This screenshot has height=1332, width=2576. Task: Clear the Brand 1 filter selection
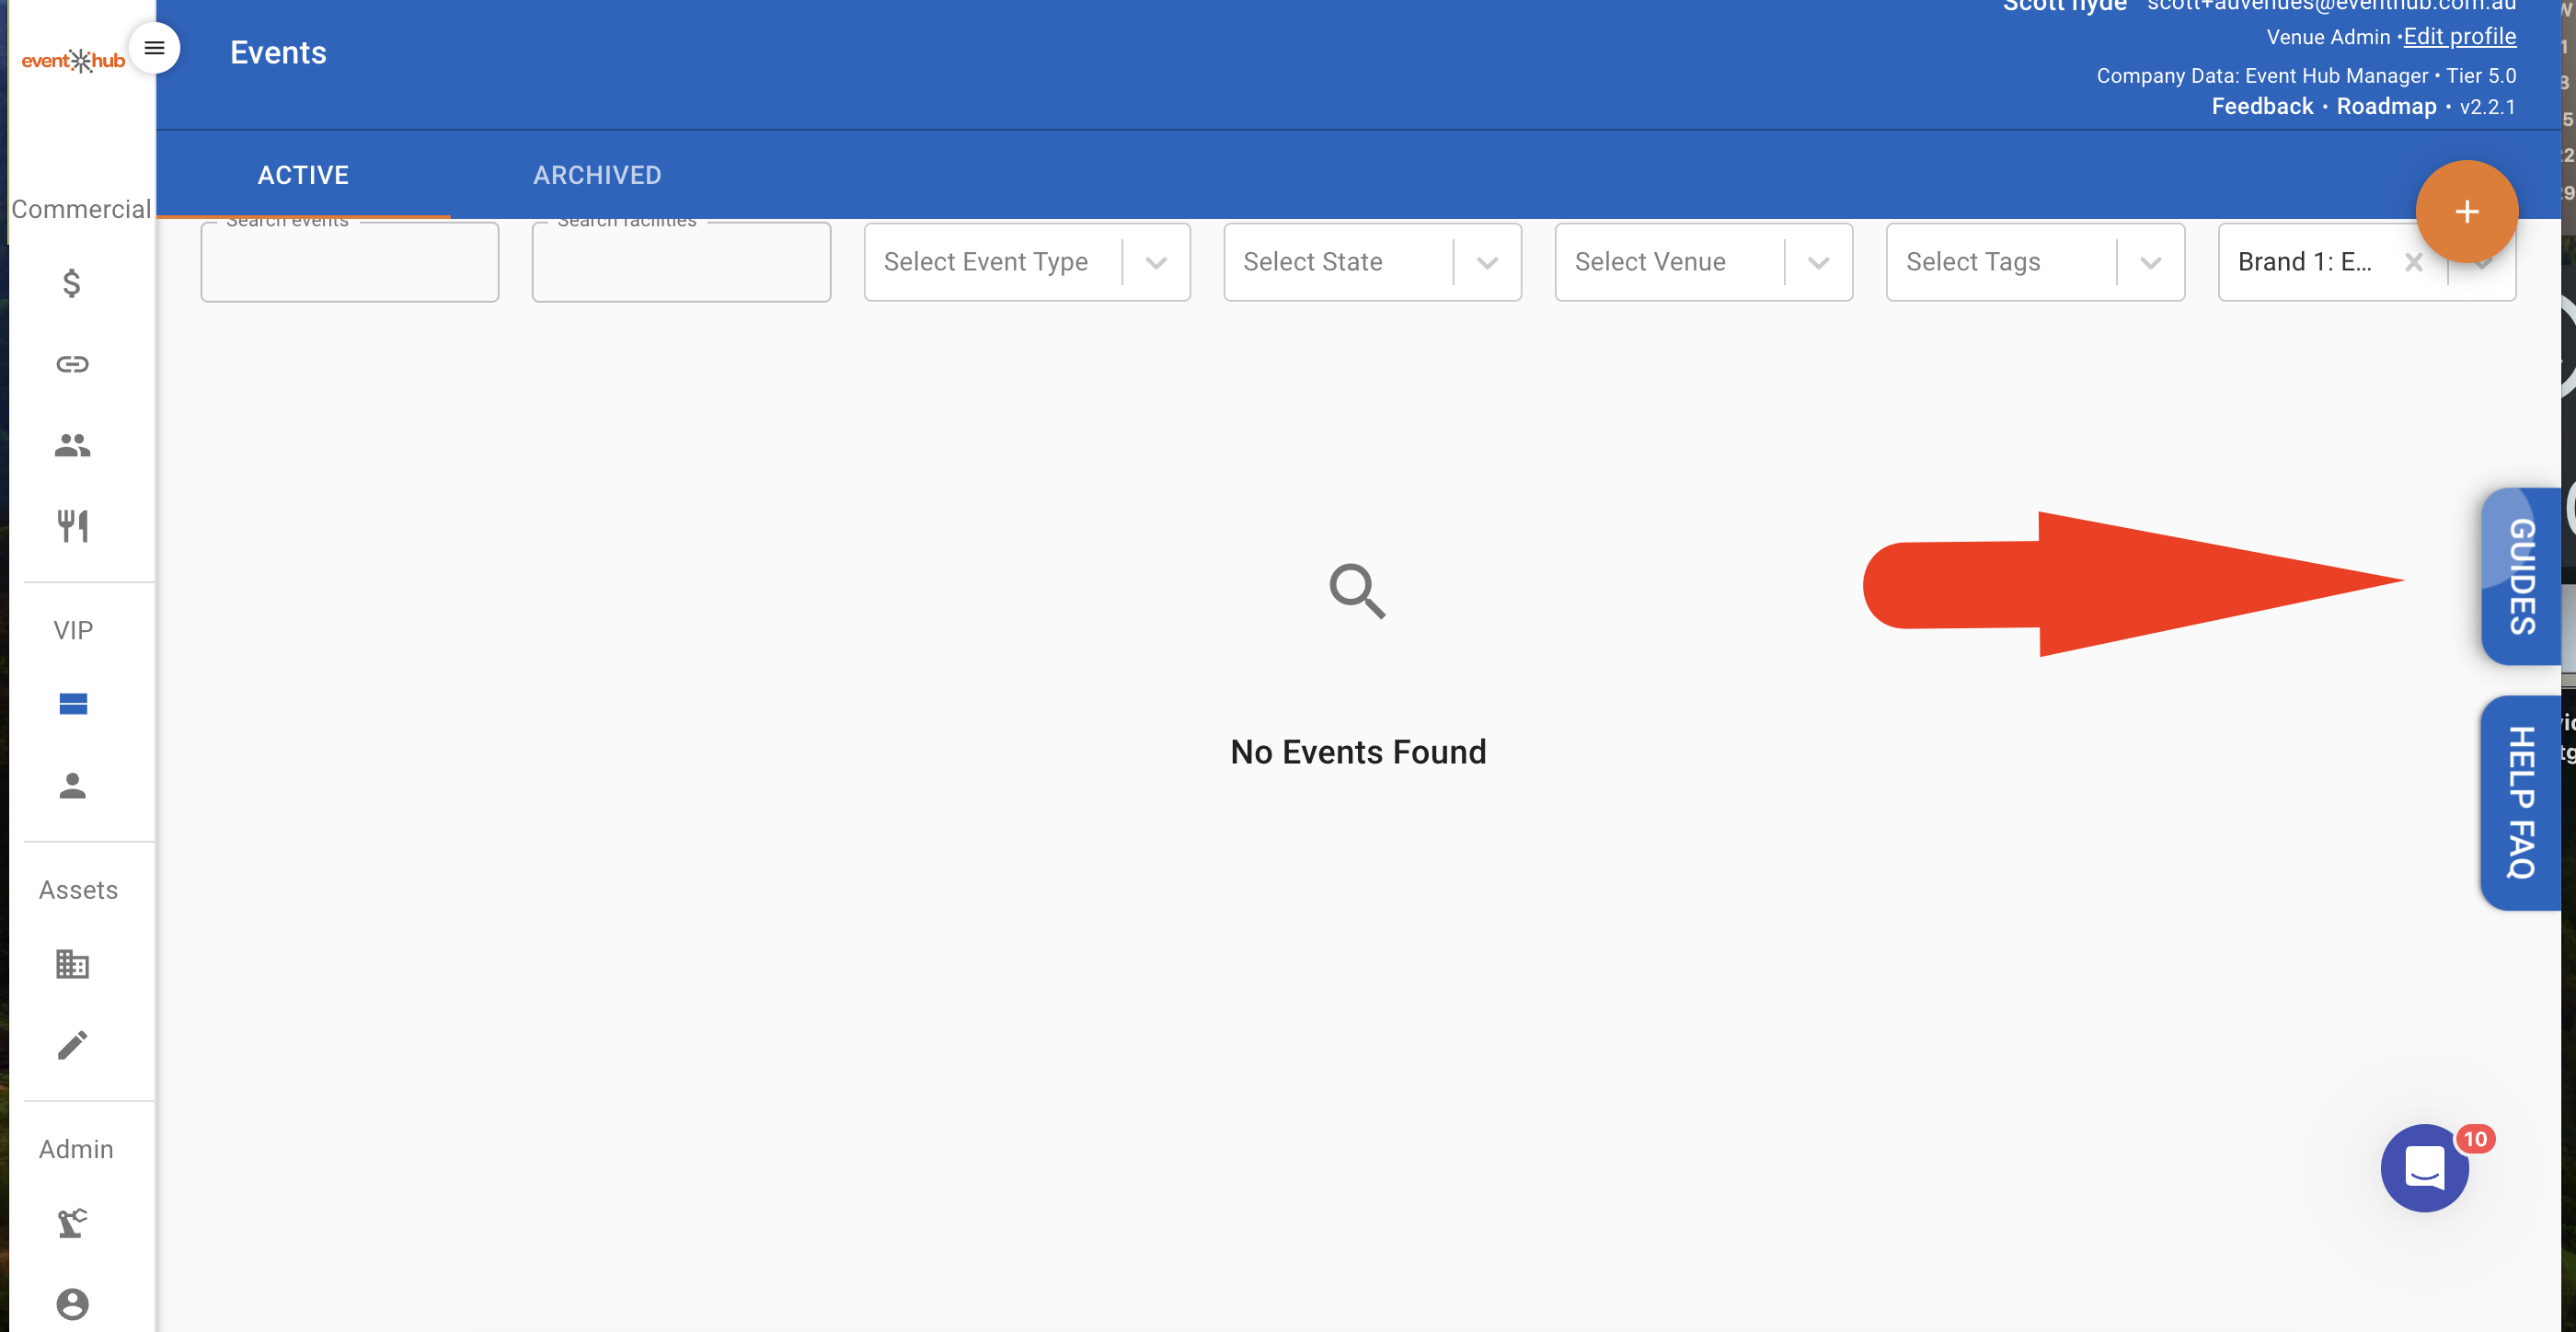2413,262
